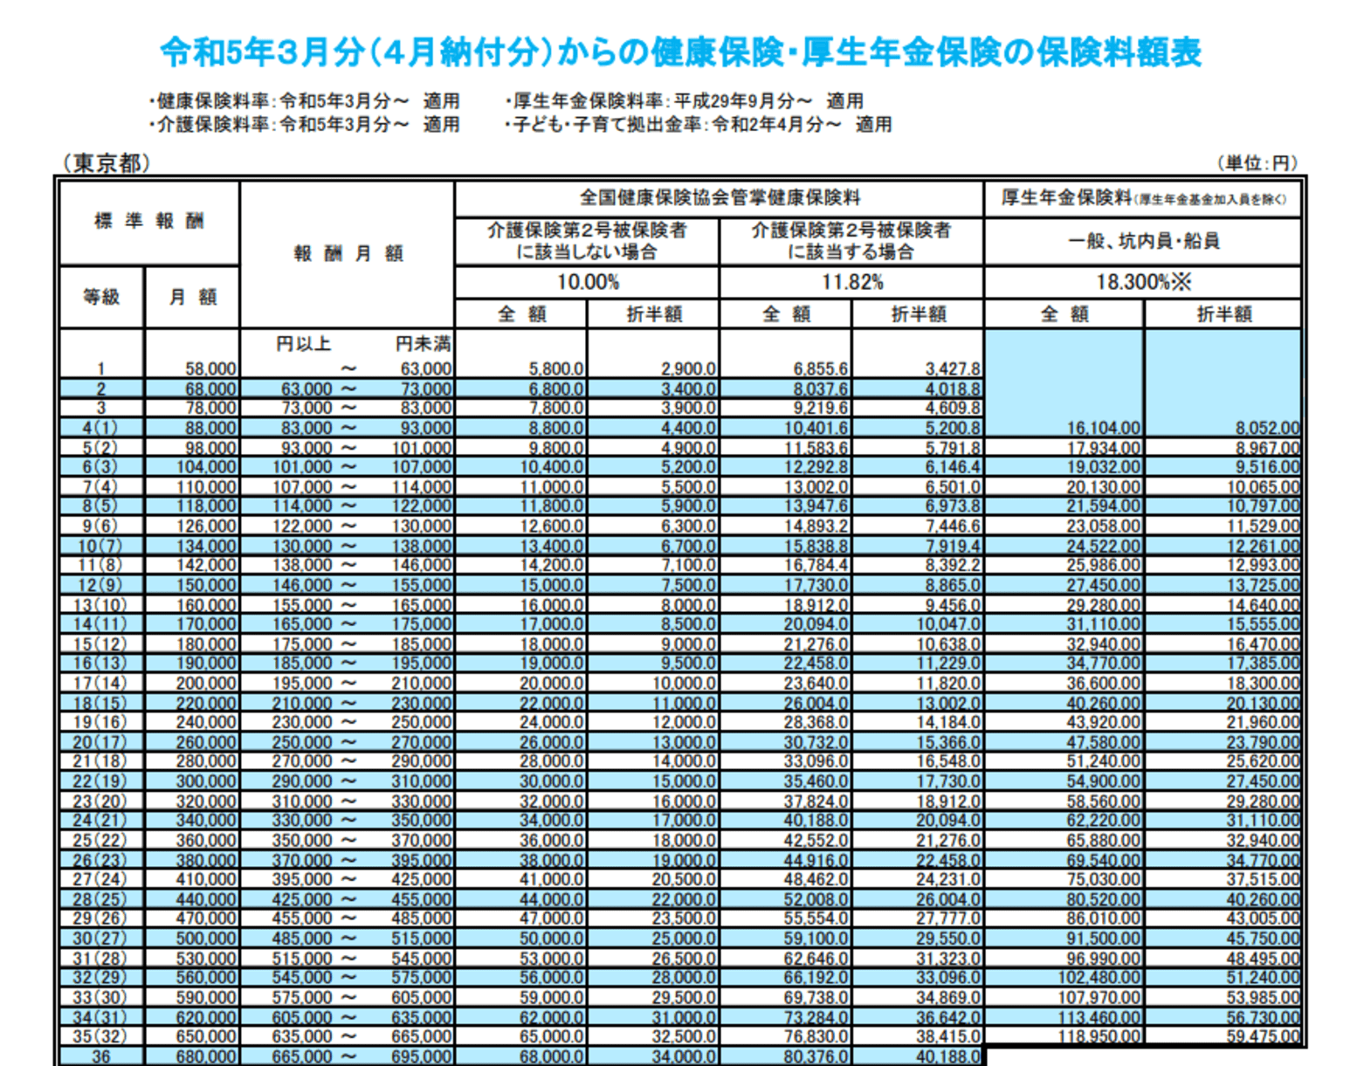
Task: Select the 18.300%※ pension rate cell
Action: [1142, 282]
